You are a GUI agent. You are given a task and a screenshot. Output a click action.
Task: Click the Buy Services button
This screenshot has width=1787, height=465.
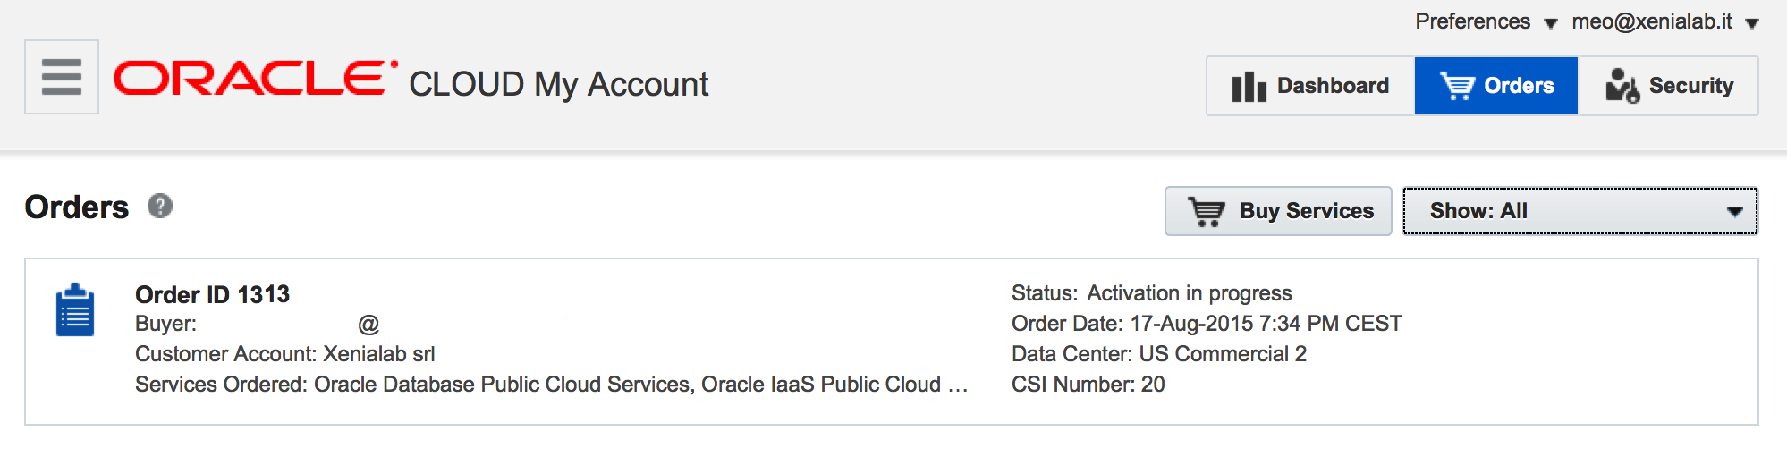coord(1278,211)
